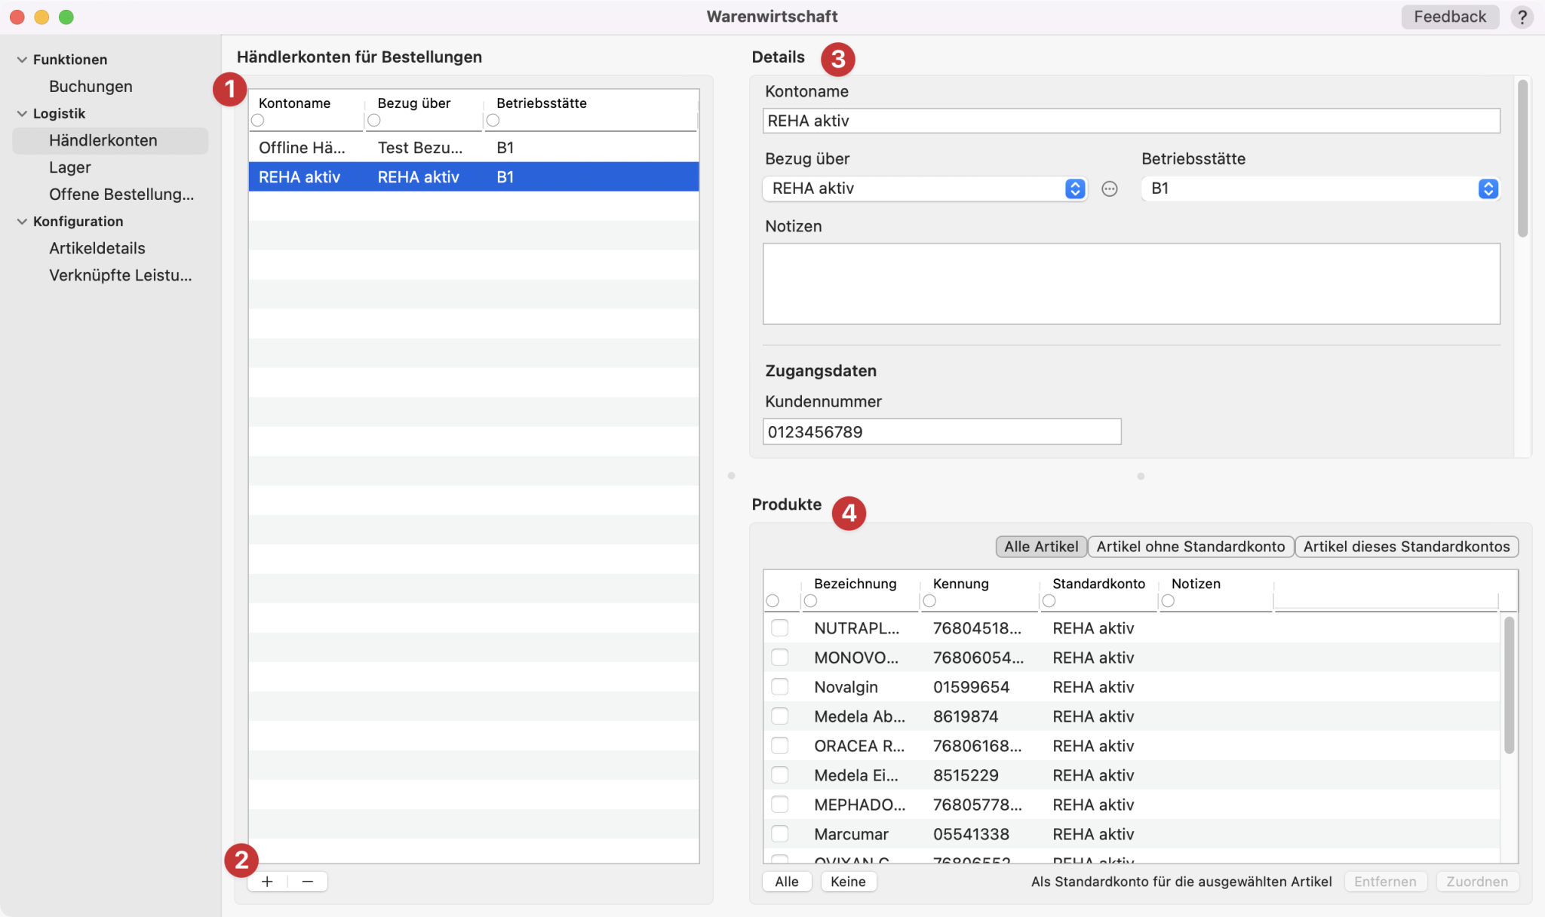Image resolution: width=1545 pixels, height=917 pixels.
Task: Open Buchungen in the sidebar
Action: coord(91,87)
